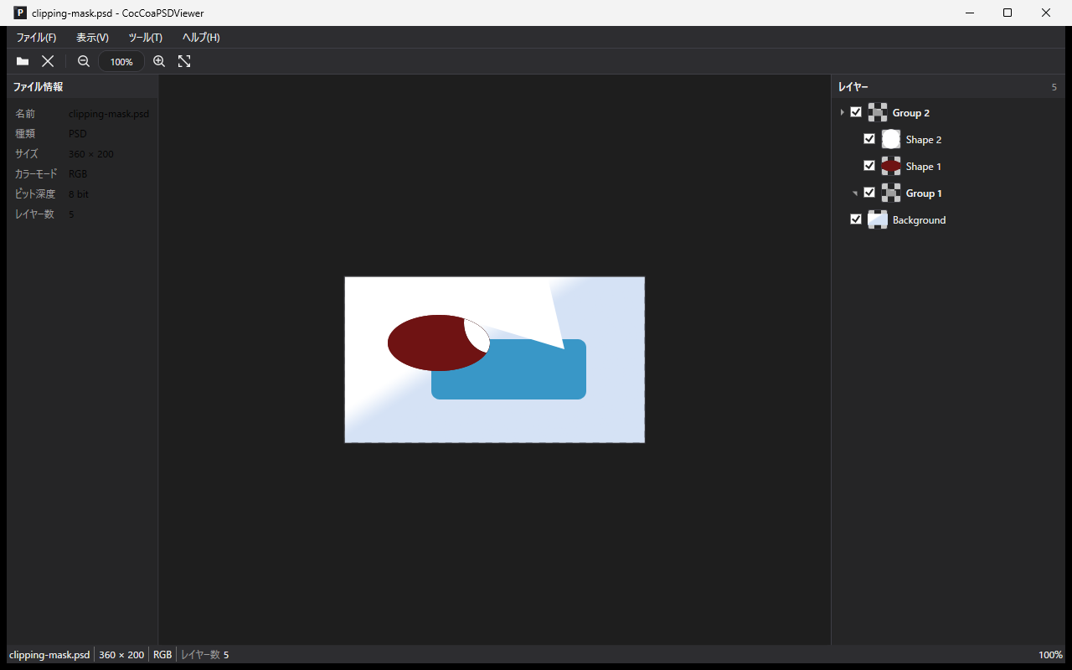
Task: Toggle visibility checkbox of Group 1
Action: tap(869, 193)
